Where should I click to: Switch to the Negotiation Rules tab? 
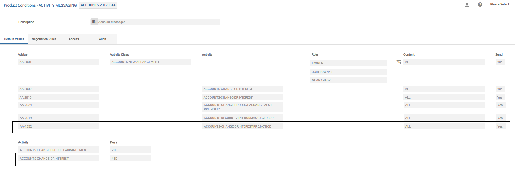coord(44,39)
